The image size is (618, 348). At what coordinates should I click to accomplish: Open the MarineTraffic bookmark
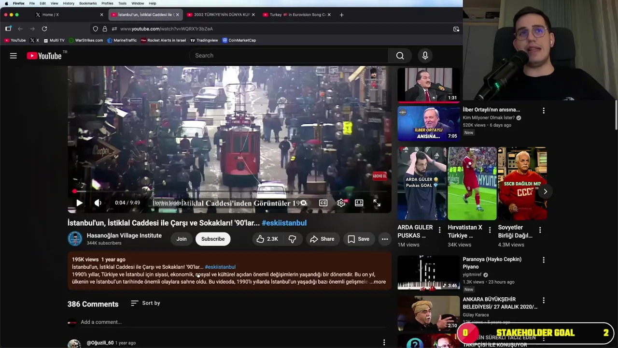click(x=122, y=40)
